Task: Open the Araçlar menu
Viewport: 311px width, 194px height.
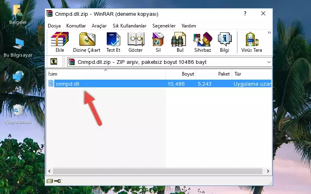Action: click(99, 26)
